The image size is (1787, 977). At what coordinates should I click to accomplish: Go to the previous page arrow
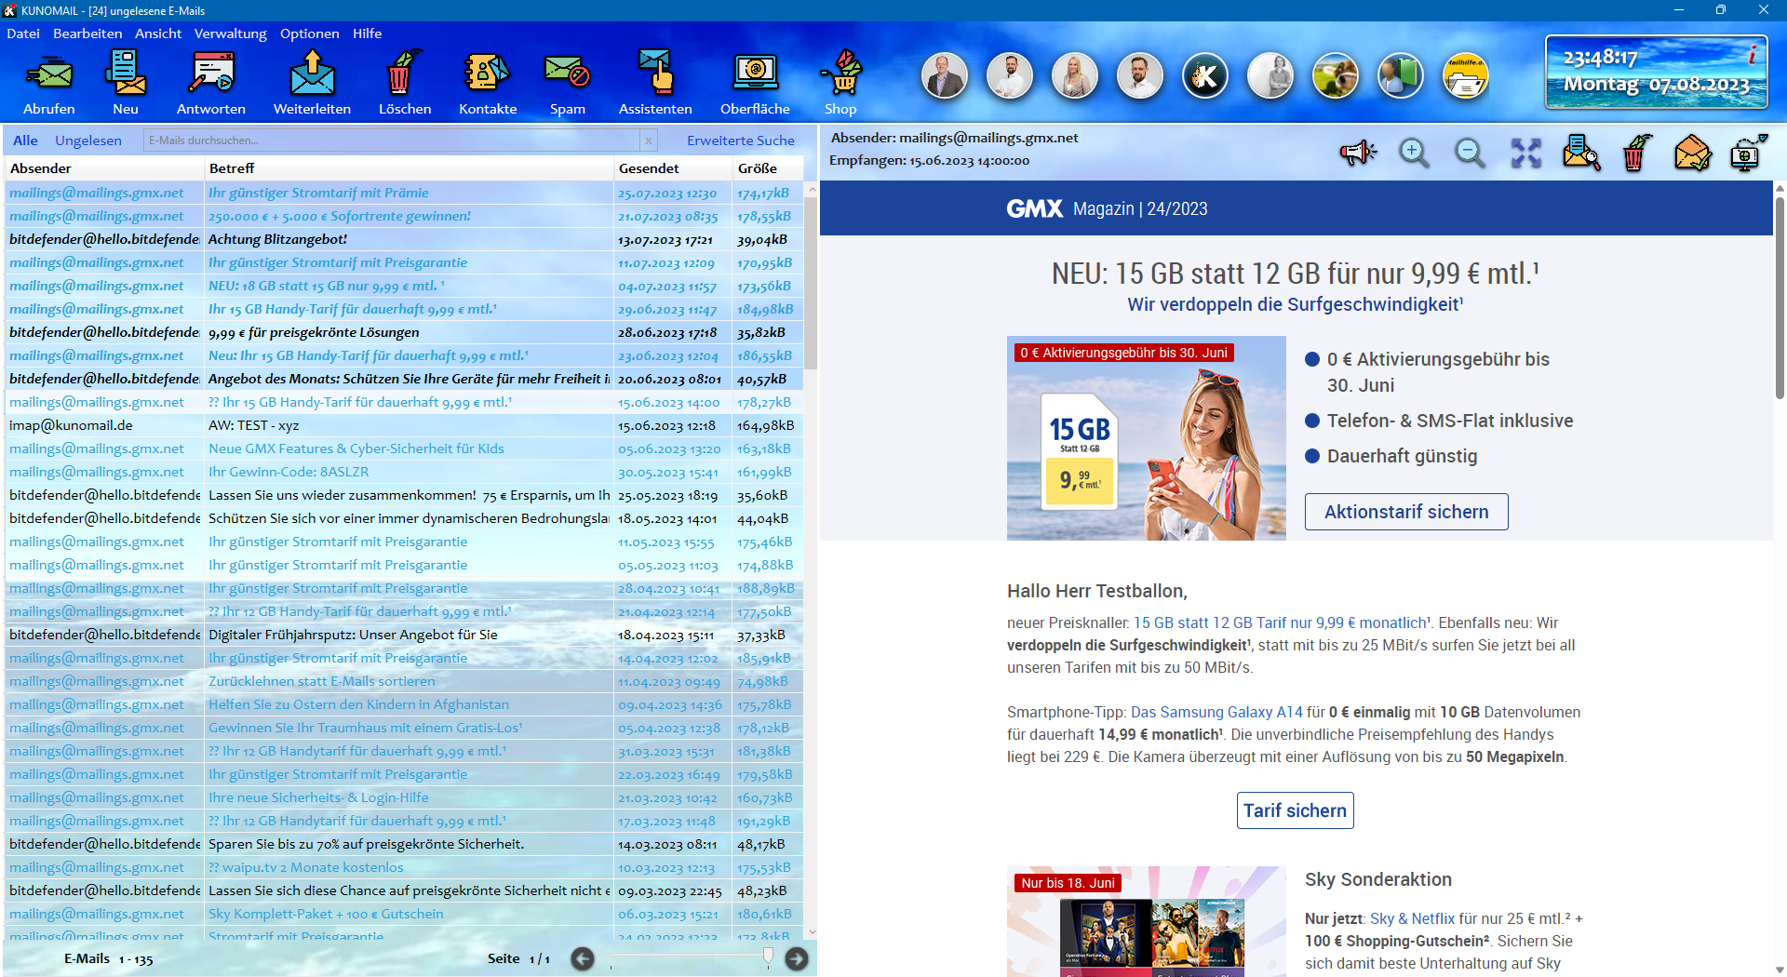583,958
